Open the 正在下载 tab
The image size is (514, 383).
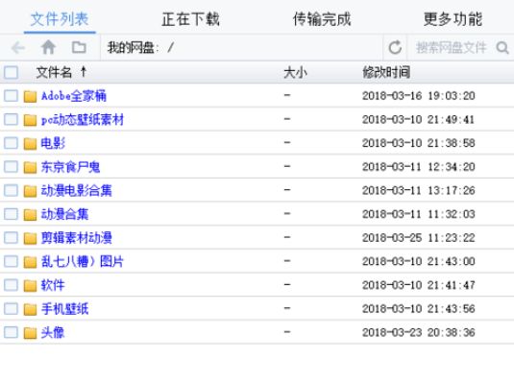coord(190,19)
